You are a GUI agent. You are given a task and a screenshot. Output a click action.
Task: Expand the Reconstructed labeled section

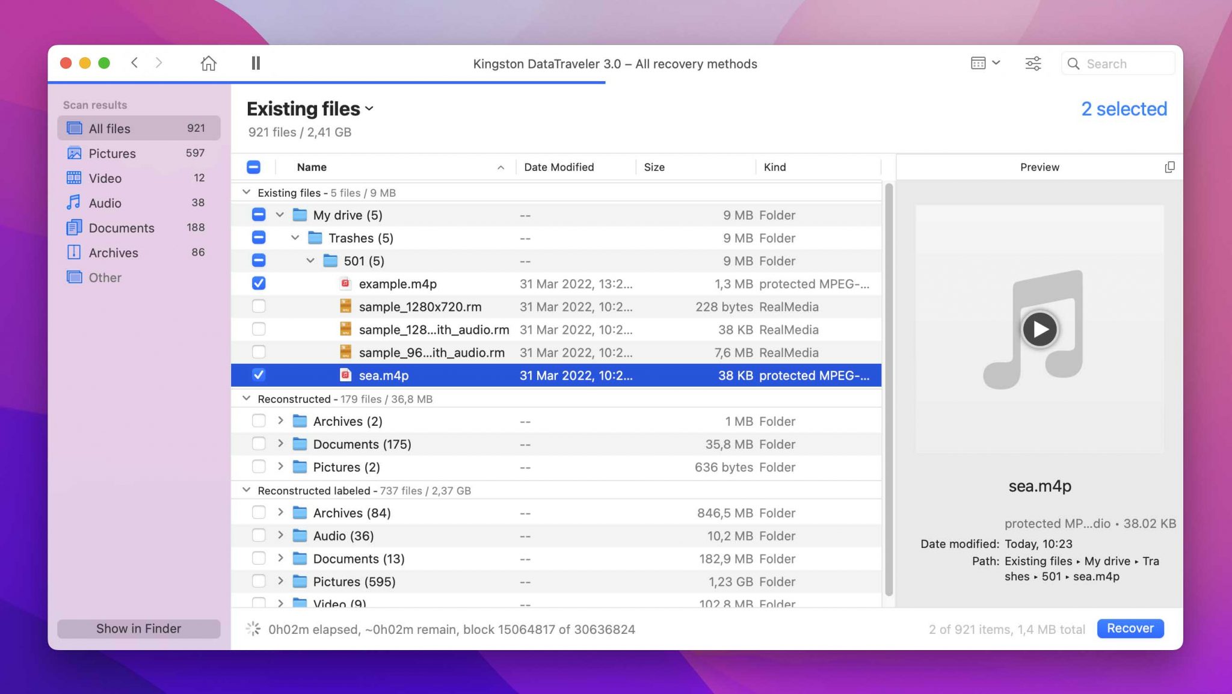pos(245,490)
